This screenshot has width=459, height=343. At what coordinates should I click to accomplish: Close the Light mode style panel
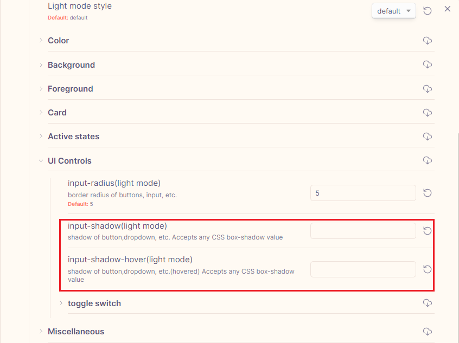pyautogui.click(x=447, y=9)
